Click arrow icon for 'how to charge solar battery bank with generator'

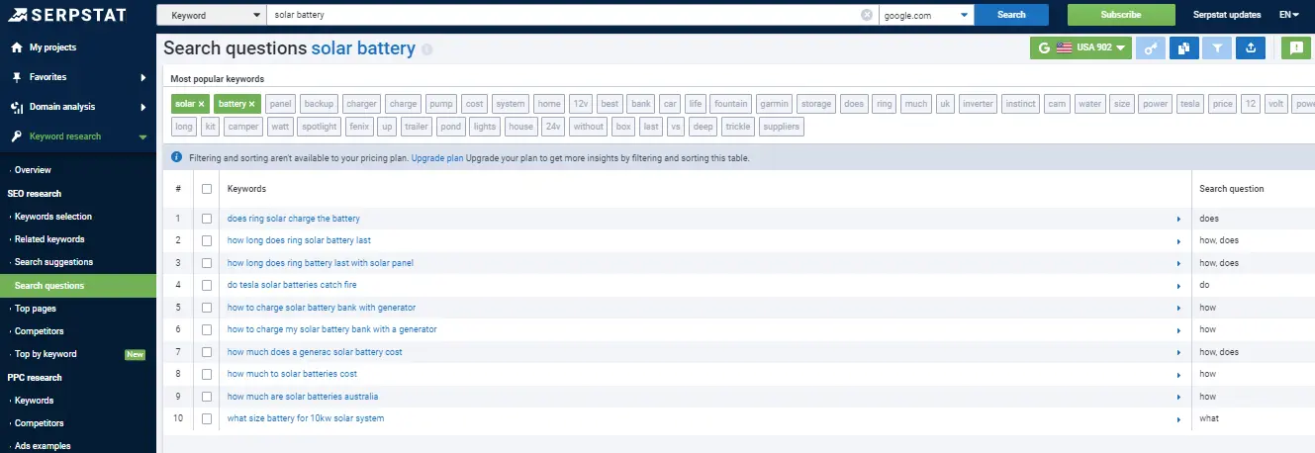[1178, 308]
